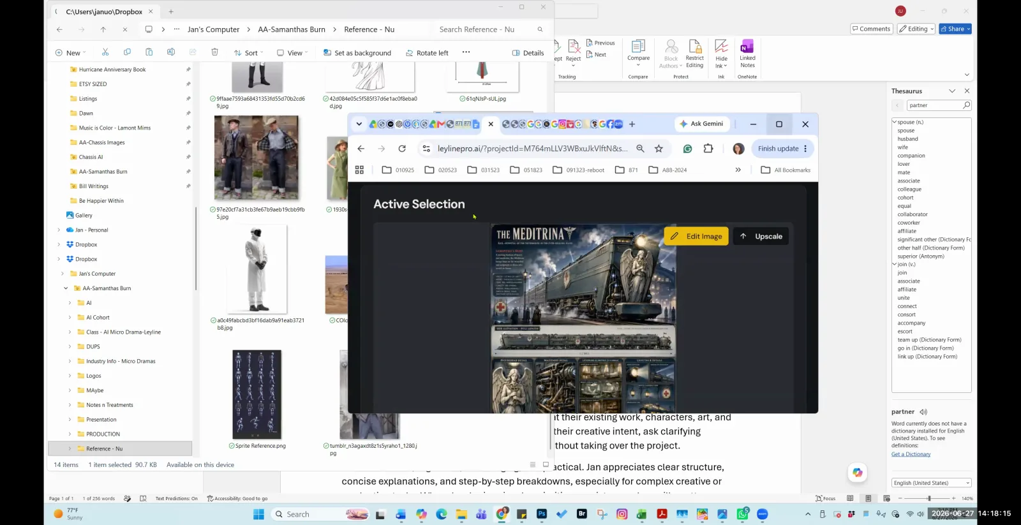Viewport: 1021px width, 525px height.
Task: Open Photoshop from the Windows taskbar
Action: 542,514
